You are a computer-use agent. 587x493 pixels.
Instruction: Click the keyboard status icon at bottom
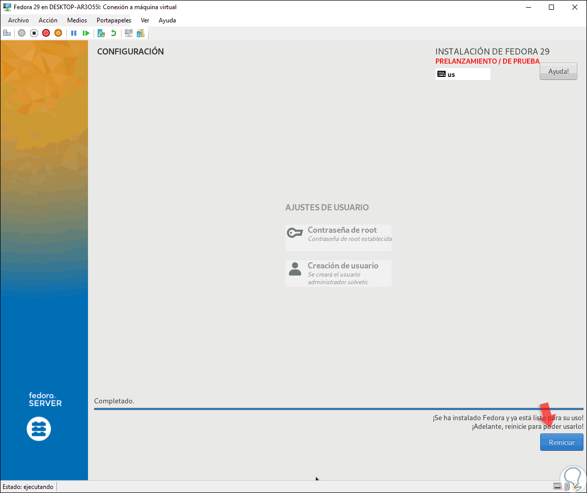click(557, 486)
